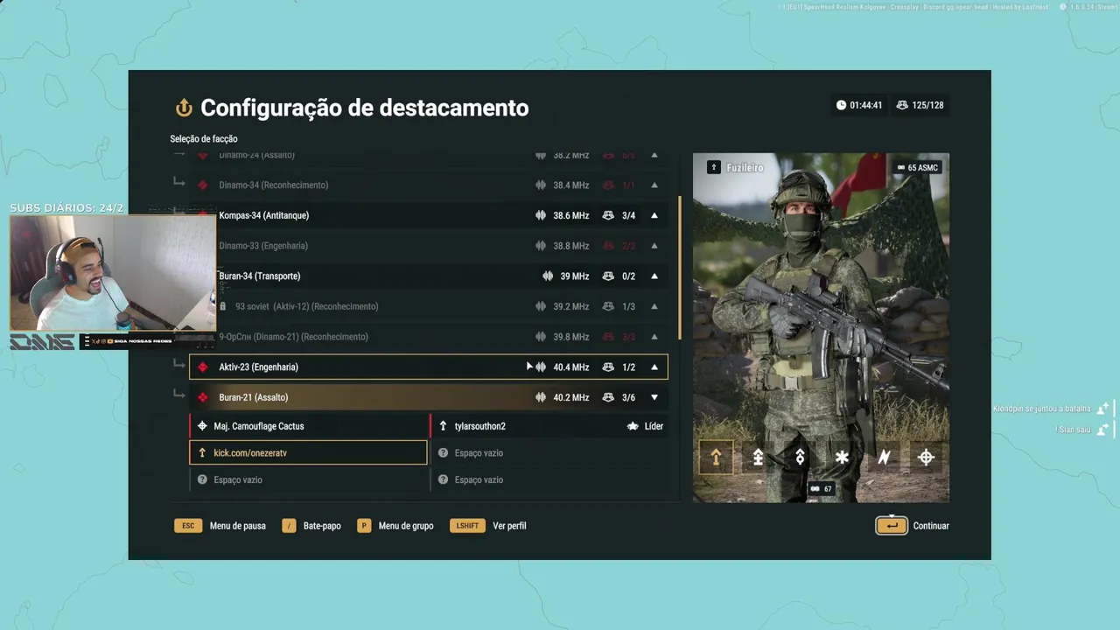Select the Dinamo-33 (Engenharia) squad name
The height and width of the screenshot is (630, 1120).
click(x=262, y=246)
